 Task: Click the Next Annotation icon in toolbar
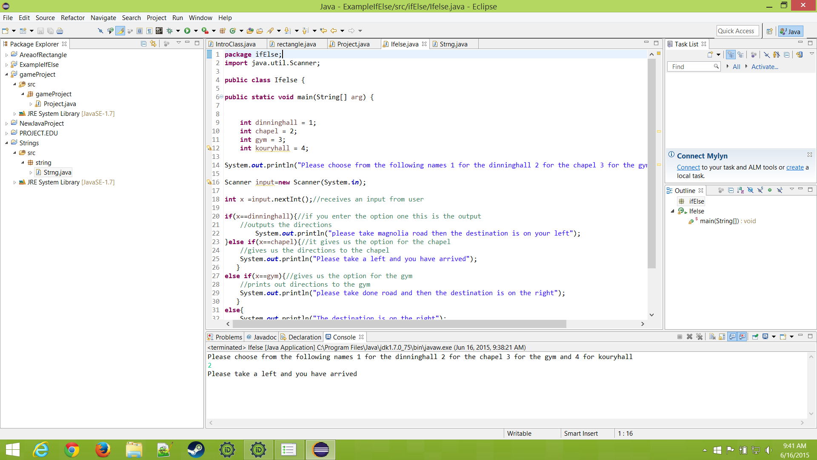pos(287,31)
